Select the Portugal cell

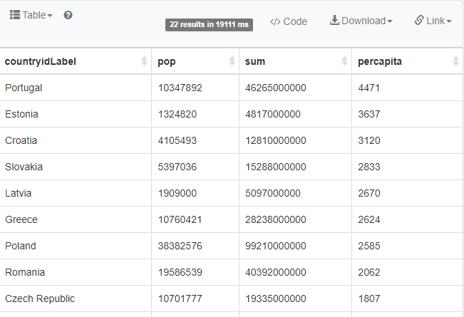point(24,88)
